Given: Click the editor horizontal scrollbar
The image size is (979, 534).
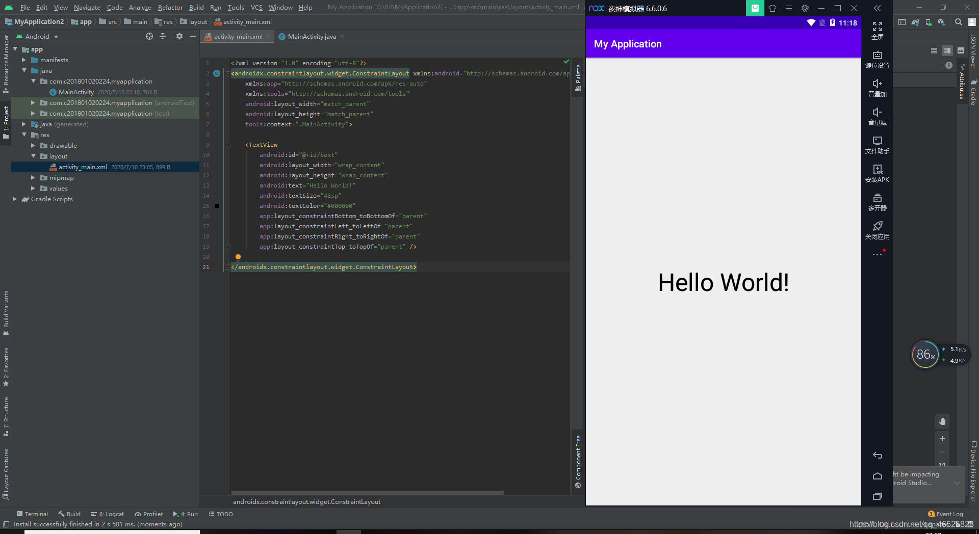Looking at the screenshot, I should click(x=367, y=493).
